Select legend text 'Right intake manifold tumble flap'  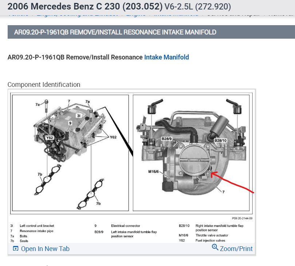pos(219,225)
